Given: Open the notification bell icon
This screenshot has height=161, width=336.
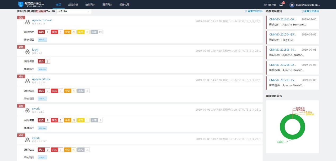Looking at the screenshot, I should pos(281,5).
